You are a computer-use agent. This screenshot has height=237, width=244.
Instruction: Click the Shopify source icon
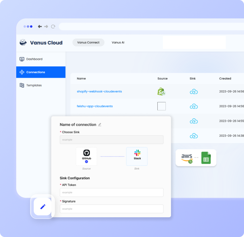point(161,92)
